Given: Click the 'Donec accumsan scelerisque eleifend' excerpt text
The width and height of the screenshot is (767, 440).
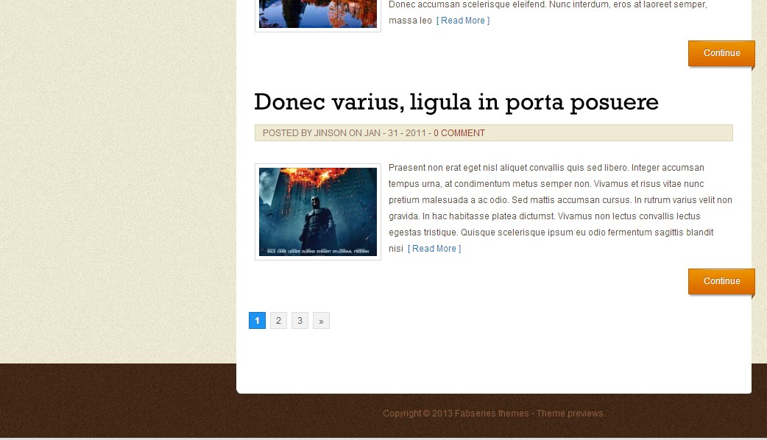Looking at the screenshot, I should pos(547,5).
